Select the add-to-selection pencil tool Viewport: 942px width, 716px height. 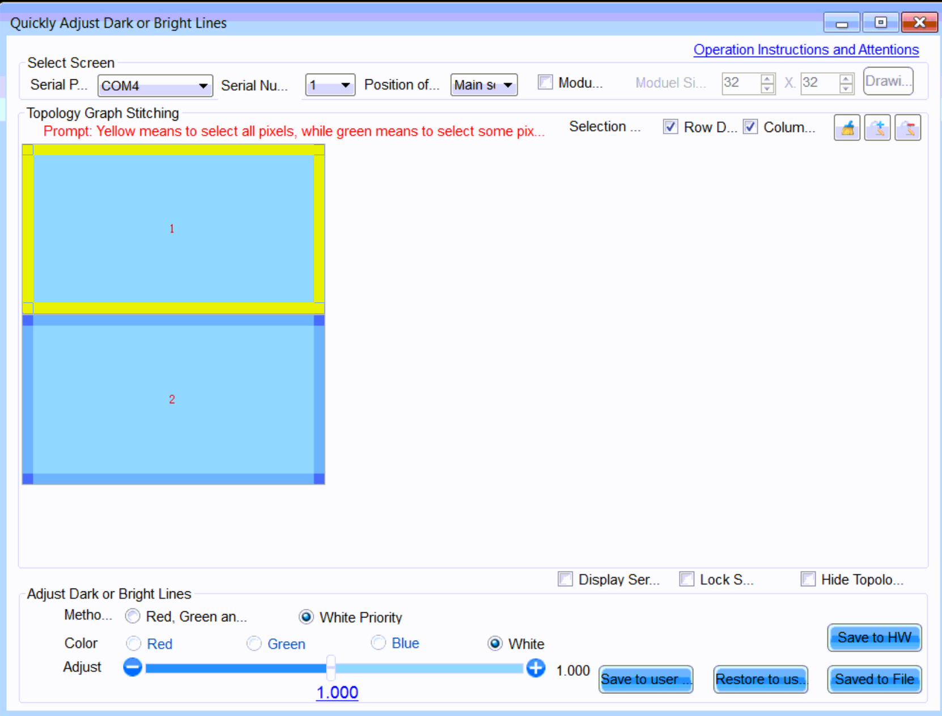point(877,127)
